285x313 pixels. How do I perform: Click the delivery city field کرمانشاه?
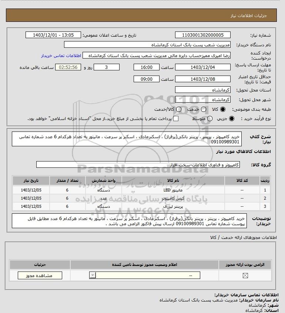click(202, 99)
